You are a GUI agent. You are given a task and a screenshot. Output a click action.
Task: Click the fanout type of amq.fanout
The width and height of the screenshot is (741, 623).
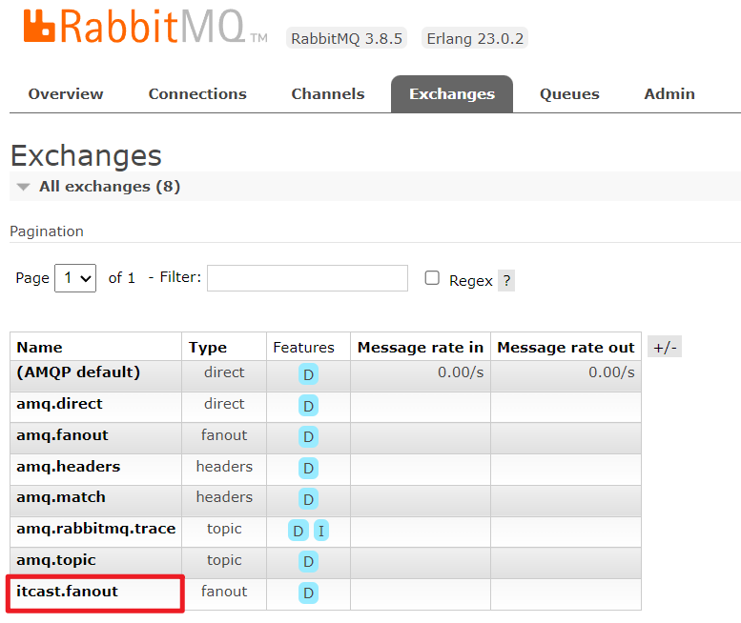(224, 434)
